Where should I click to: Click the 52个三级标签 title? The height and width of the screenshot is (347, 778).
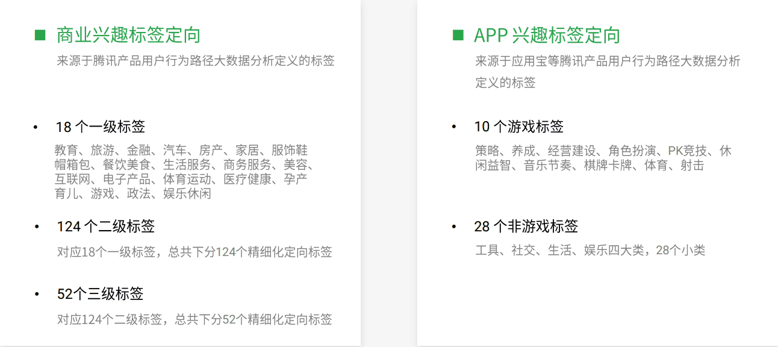[101, 294]
